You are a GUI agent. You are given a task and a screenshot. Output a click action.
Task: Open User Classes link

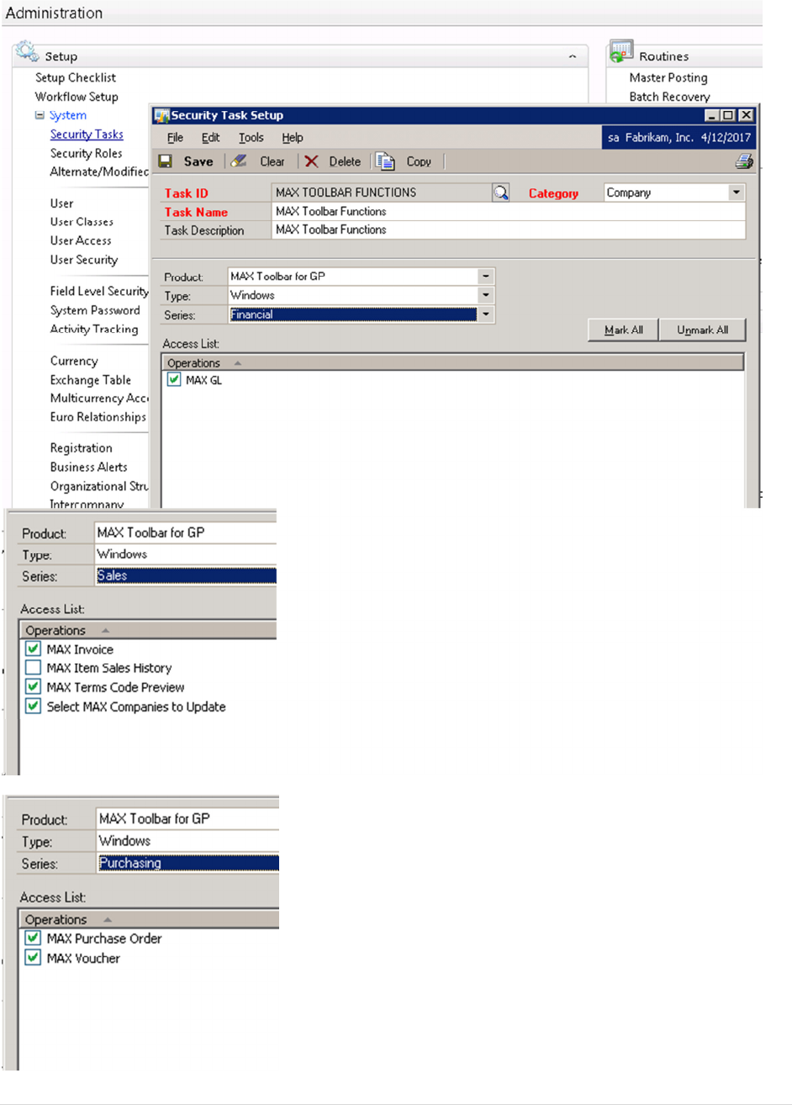(x=82, y=222)
